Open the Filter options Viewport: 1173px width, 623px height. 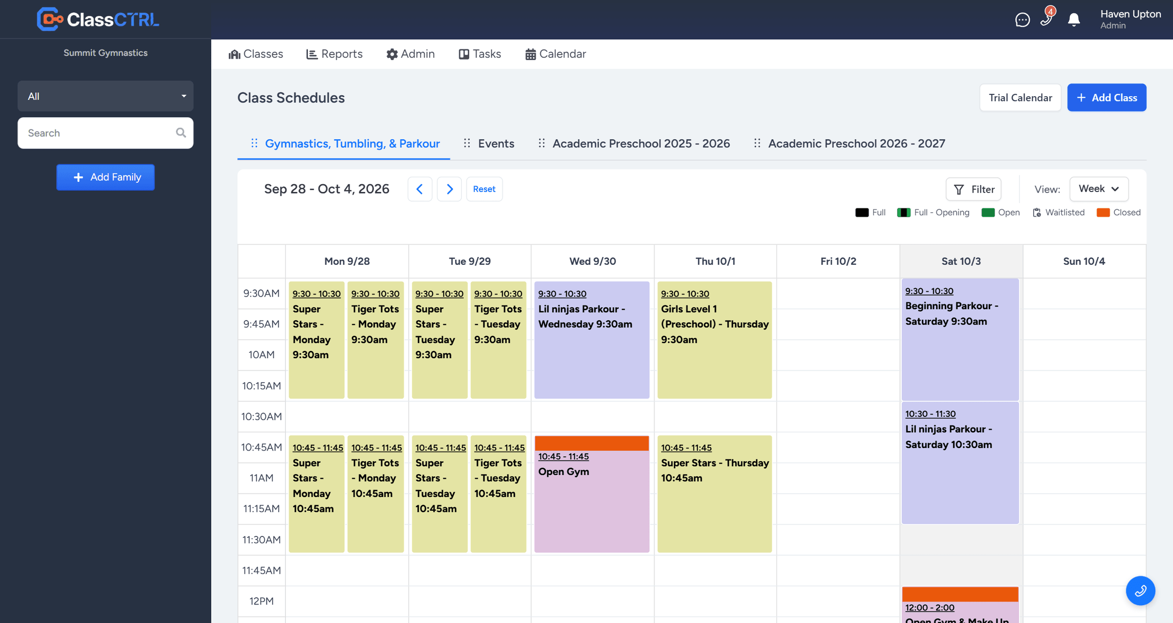tap(974, 189)
